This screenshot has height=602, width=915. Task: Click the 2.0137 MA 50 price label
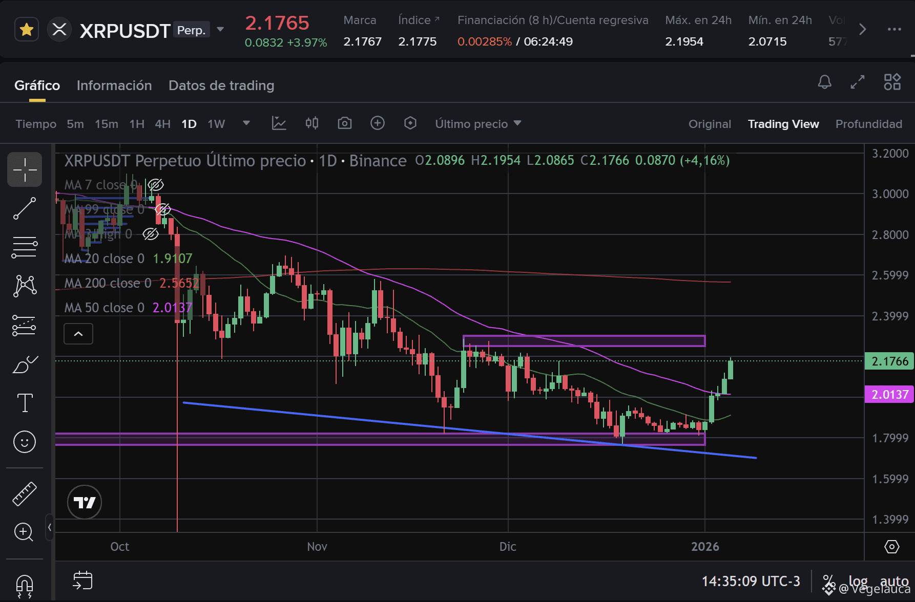889,395
